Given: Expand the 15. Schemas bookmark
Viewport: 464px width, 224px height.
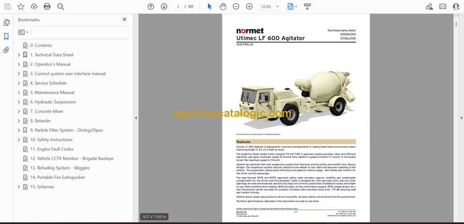Looking at the screenshot, I should point(19,187).
